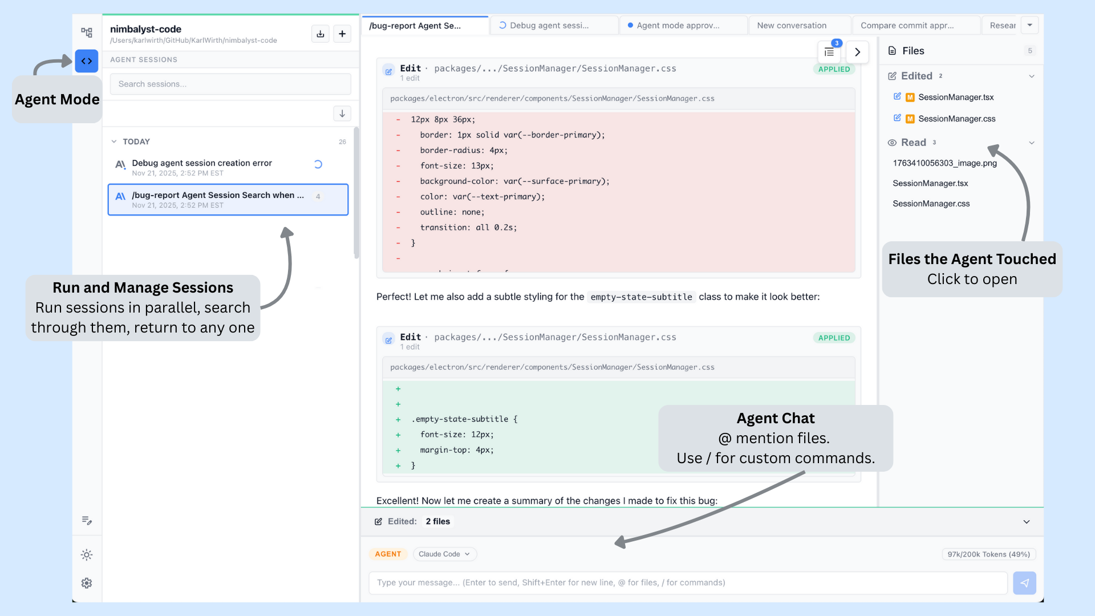Open the theme toggle sun icon
This screenshot has width=1095, height=616.
tap(87, 554)
